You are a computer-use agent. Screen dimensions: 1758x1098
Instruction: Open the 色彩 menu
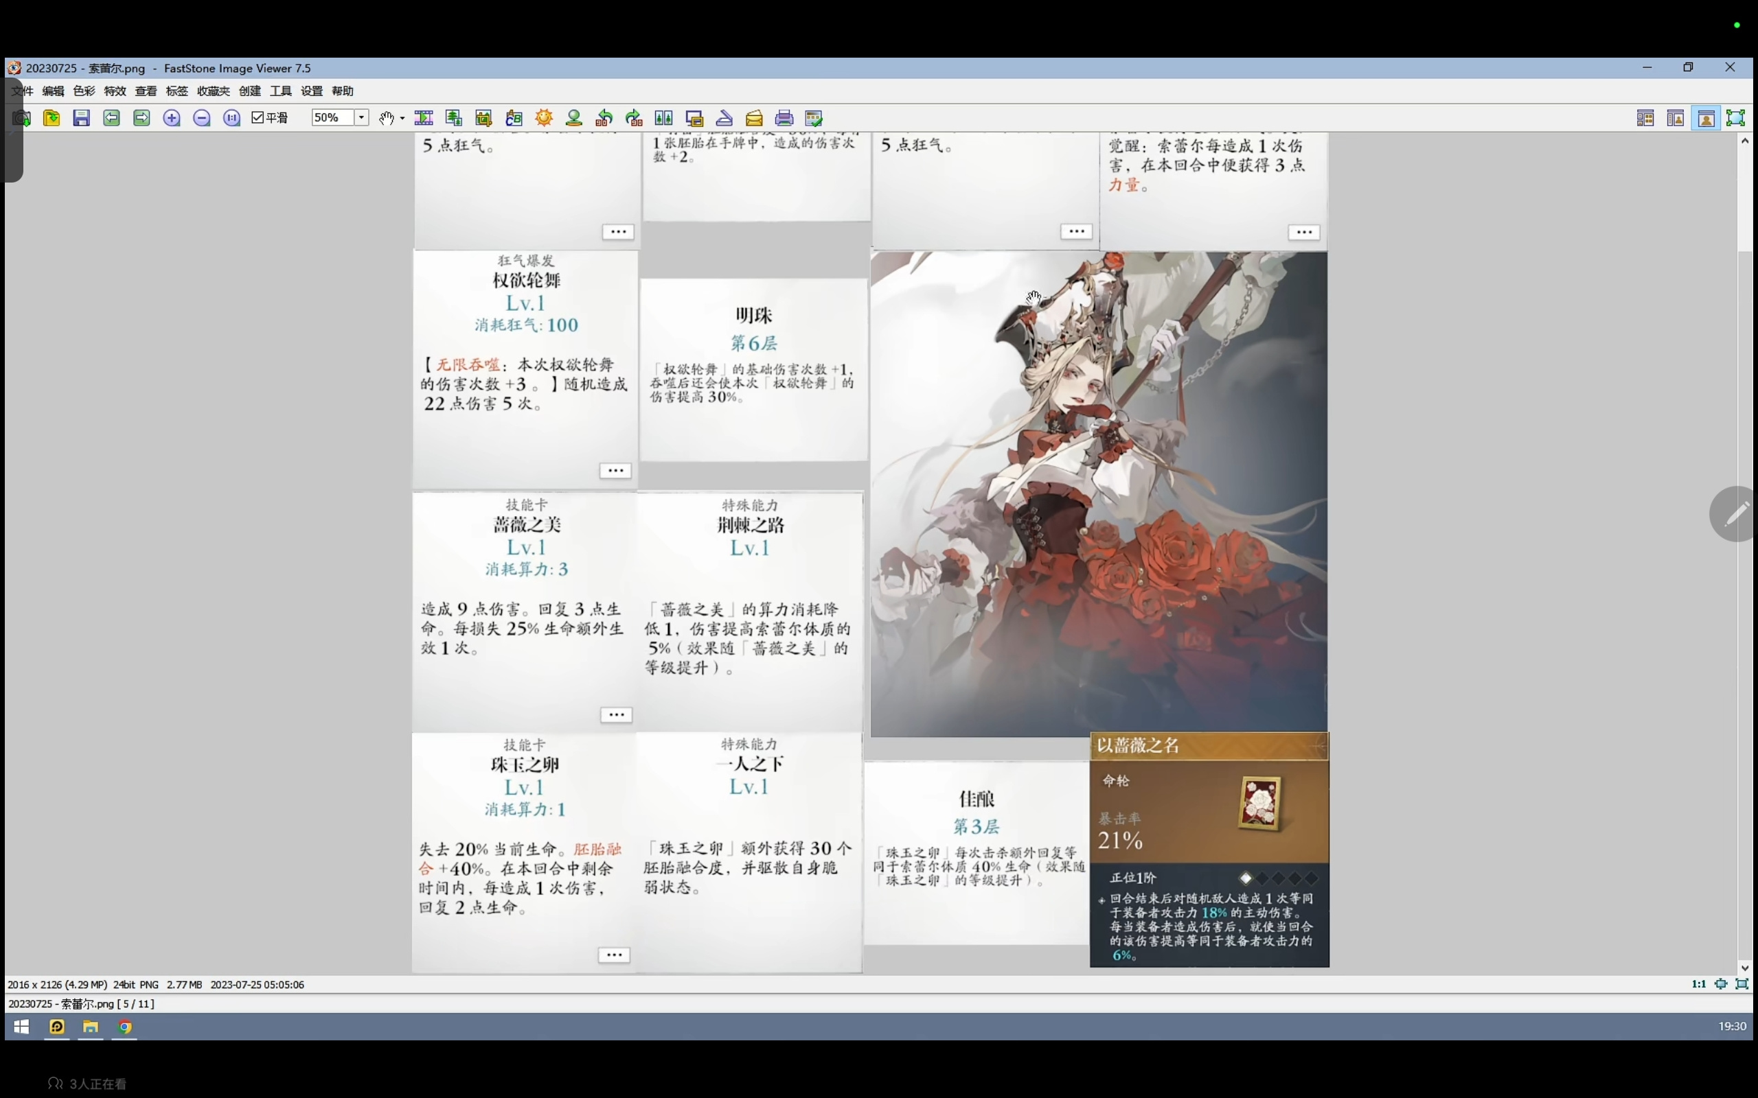[x=84, y=91]
